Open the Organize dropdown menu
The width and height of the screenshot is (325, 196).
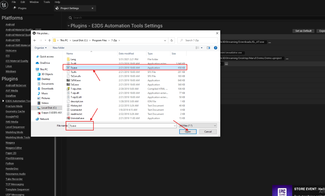coord(41,48)
